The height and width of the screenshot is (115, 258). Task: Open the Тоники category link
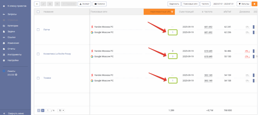point(47,78)
